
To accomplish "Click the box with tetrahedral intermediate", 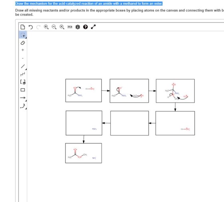I will pos(175,91).
